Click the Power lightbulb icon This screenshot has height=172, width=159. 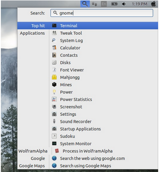tap(54, 92)
